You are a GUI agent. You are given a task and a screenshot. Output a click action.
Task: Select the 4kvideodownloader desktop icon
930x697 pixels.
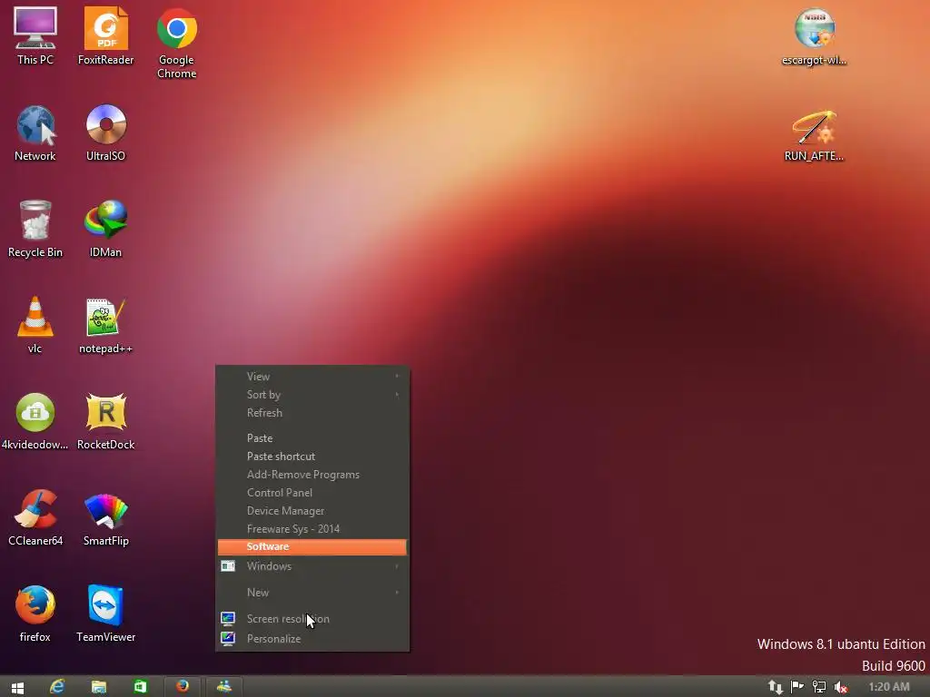35,421
